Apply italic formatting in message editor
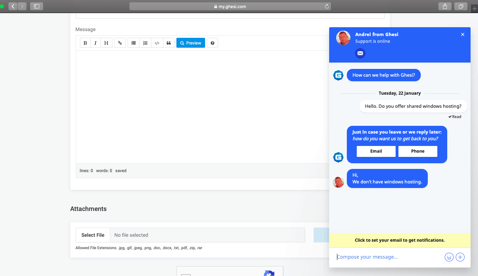The image size is (478, 276). coord(95,43)
